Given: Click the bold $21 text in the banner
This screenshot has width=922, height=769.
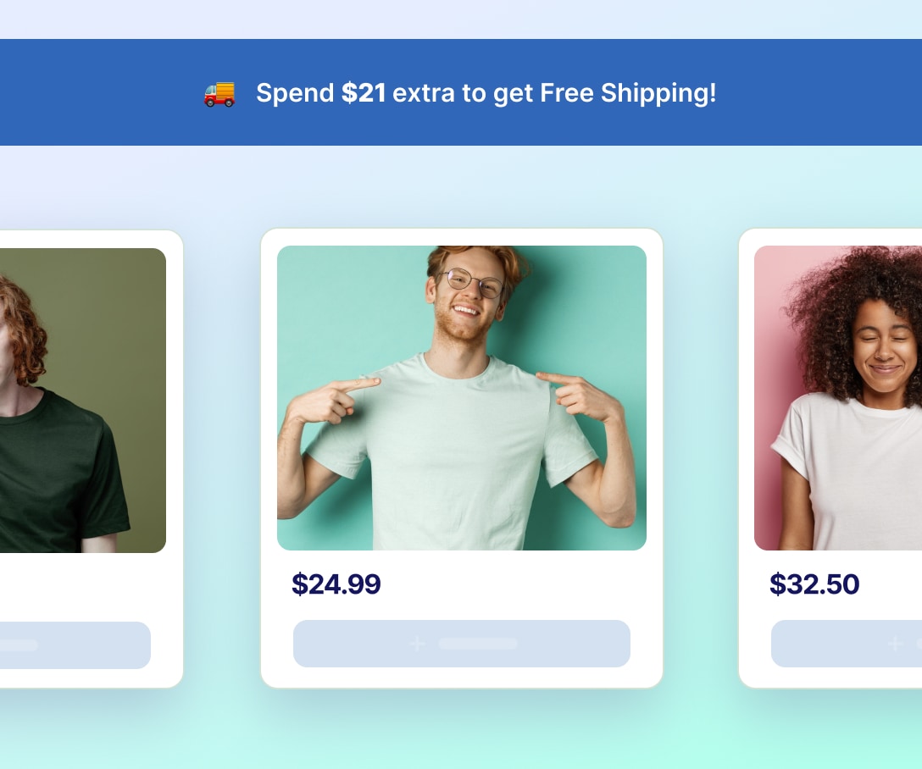Looking at the screenshot, I should pos(363,93).
